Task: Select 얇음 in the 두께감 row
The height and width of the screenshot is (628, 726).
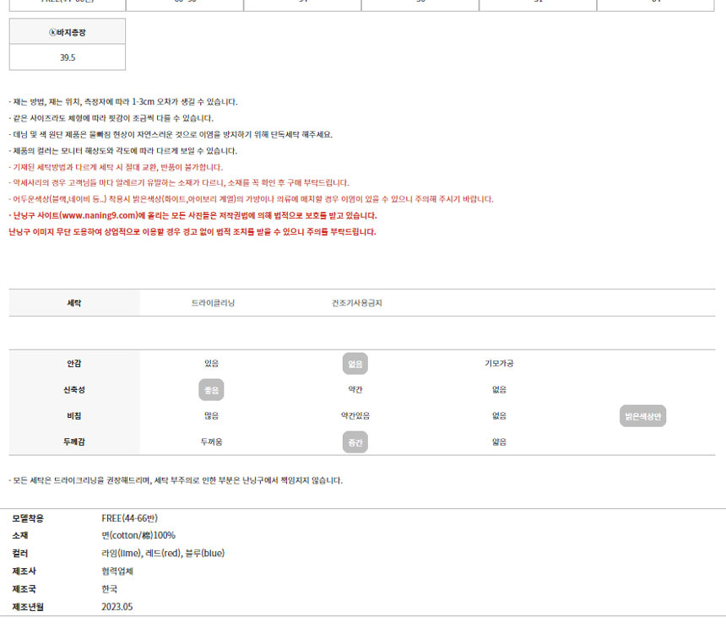Action: 499,442
